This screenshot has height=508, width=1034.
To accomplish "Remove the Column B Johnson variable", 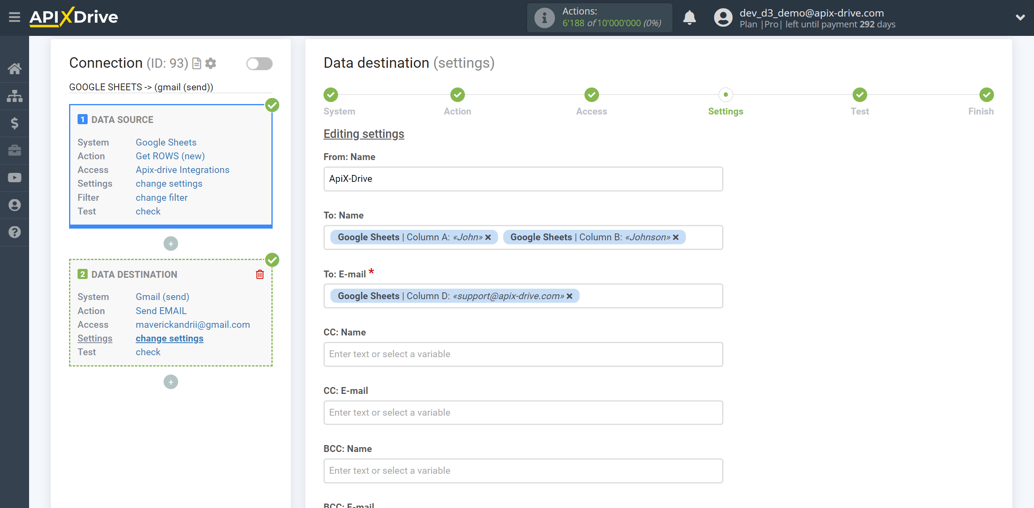I will tap(676, 237).
